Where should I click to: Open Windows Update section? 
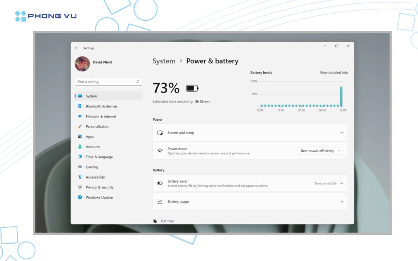coord(99,197)
